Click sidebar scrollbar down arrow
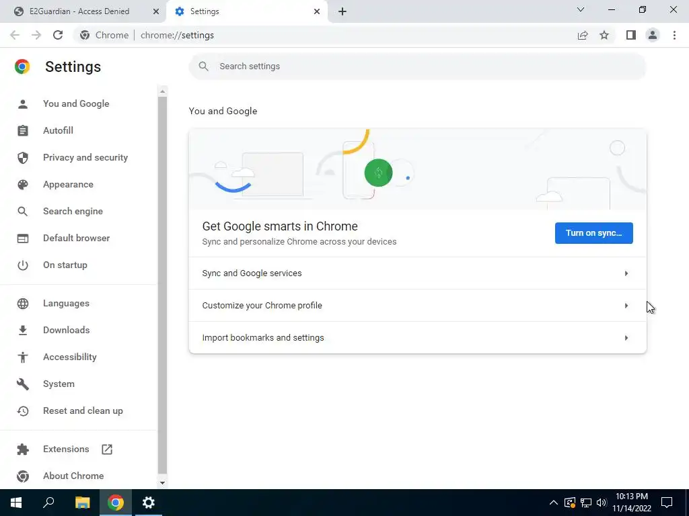The image size is (689, 516). (162, 483)
